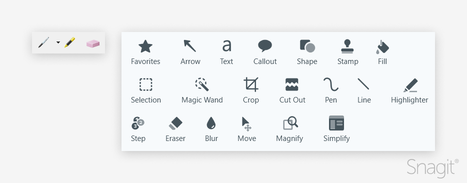The image size is (467, 183).
Task: Choose the pink eraser in small toolbar
Action: click(93, 44)
